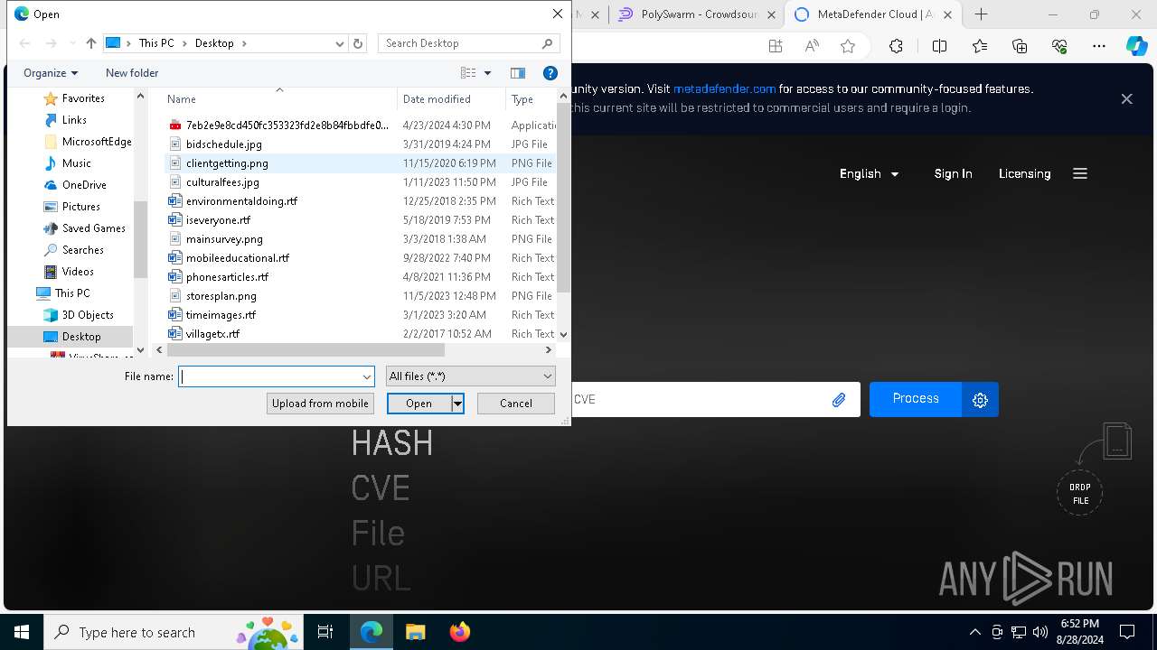This screenshot has width=1157, height=650.
Task: Add page to favorites with star icon
Action: [848, 46]
